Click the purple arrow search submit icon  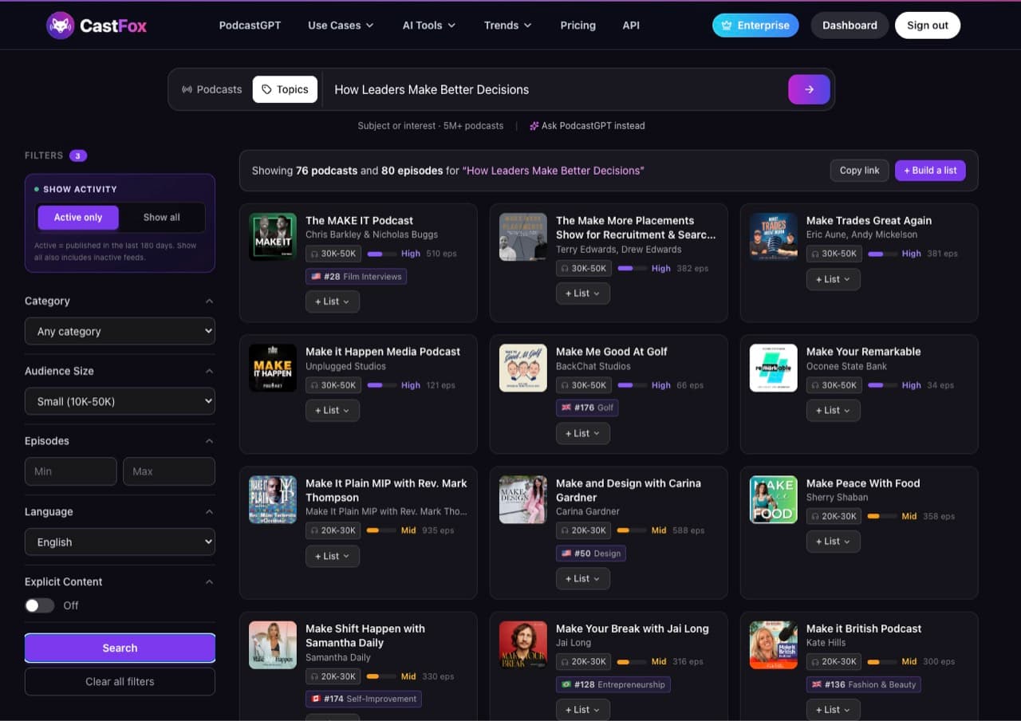pyautogui.click(x=809, y=89)
